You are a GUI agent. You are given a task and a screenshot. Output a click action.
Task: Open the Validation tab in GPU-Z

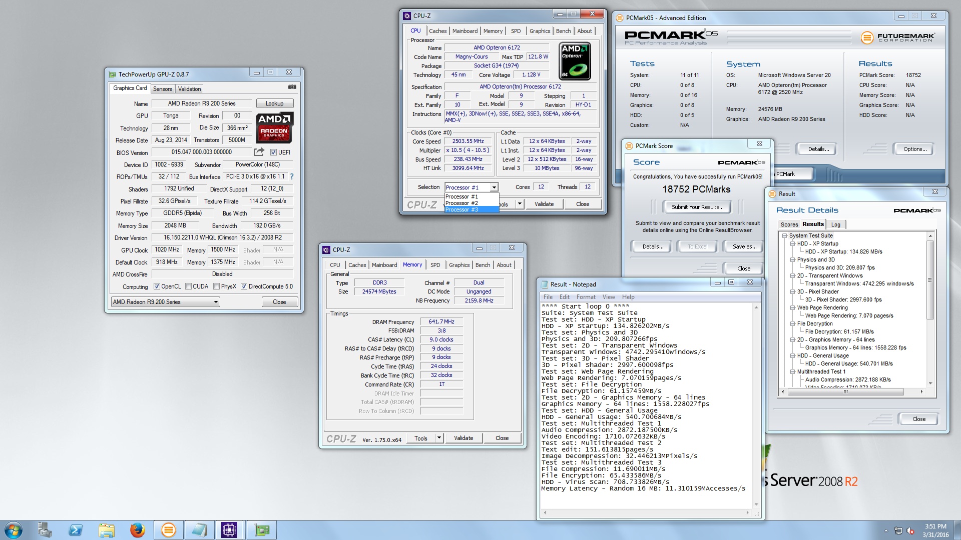click(x=189, y=88)
